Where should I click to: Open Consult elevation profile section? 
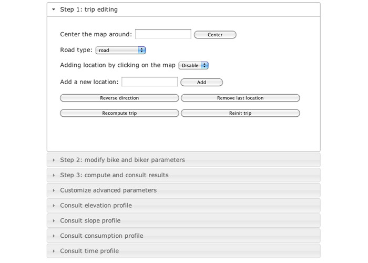click(x=183, y=206)
